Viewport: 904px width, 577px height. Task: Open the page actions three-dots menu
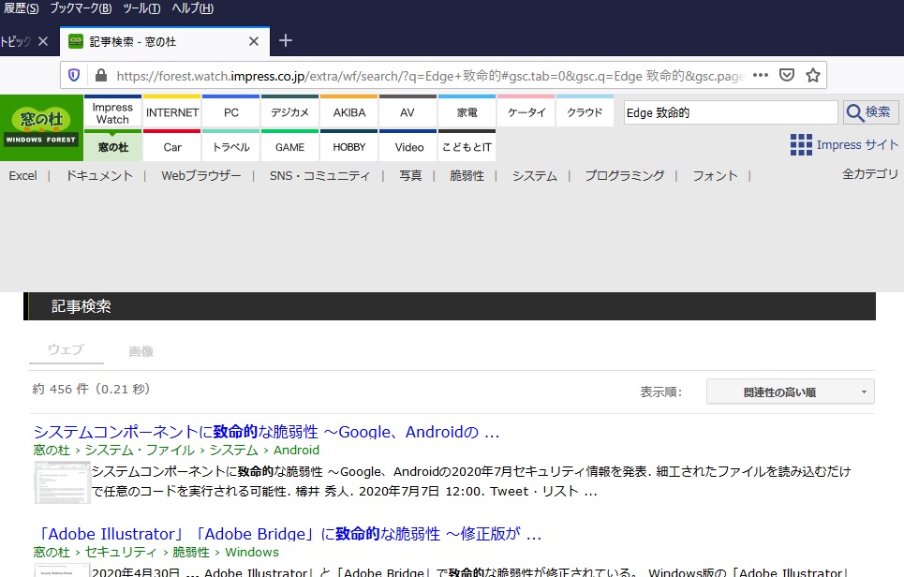[760, 75]
